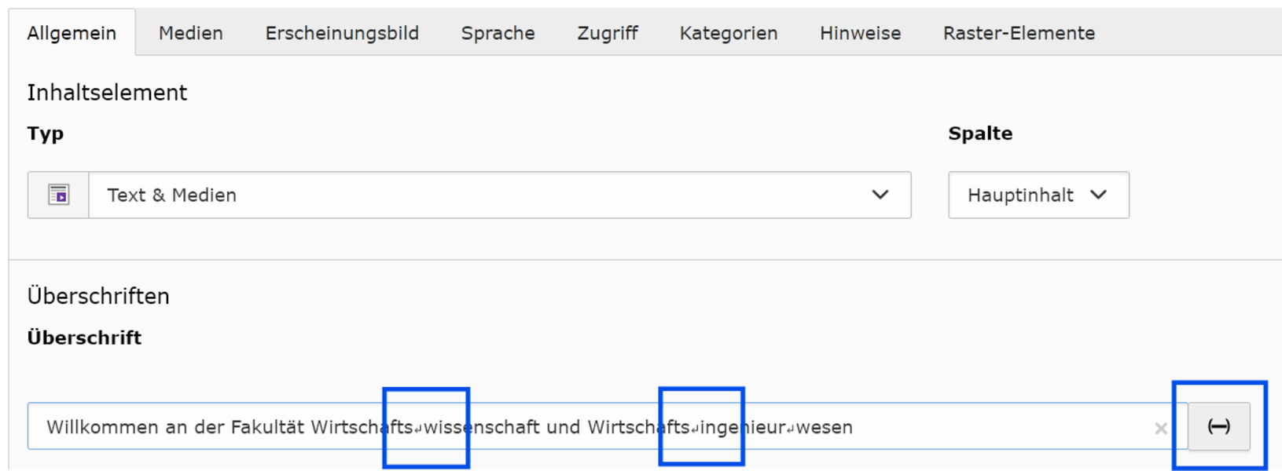Clear the Überschrift field with the X icon

[x=1160, y=428]
